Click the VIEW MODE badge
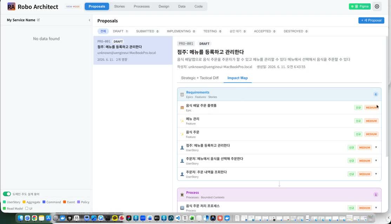391x224 pixels. (73, 6)
